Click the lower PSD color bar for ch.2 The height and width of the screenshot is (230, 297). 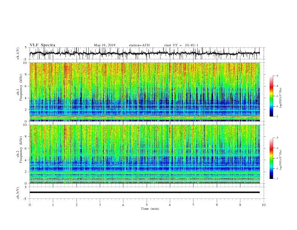coord(271,158)
